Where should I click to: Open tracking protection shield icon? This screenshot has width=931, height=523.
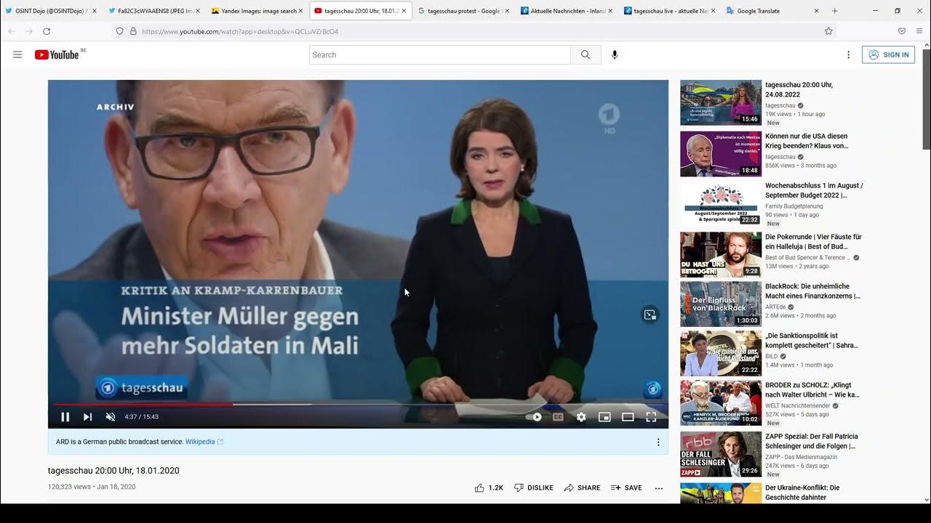pyautogui.click(x=119, y=31)
